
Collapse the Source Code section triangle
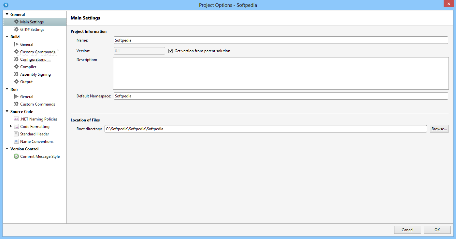pos(7,111)
